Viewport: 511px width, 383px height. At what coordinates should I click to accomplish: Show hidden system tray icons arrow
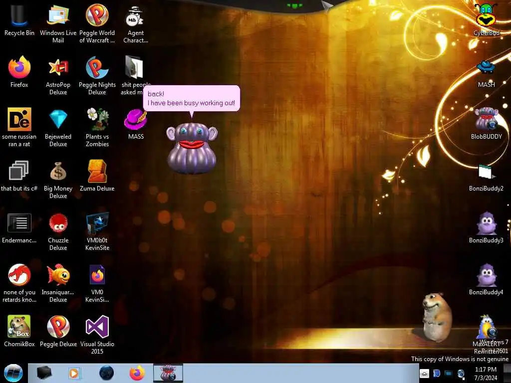tap(424, 374)
